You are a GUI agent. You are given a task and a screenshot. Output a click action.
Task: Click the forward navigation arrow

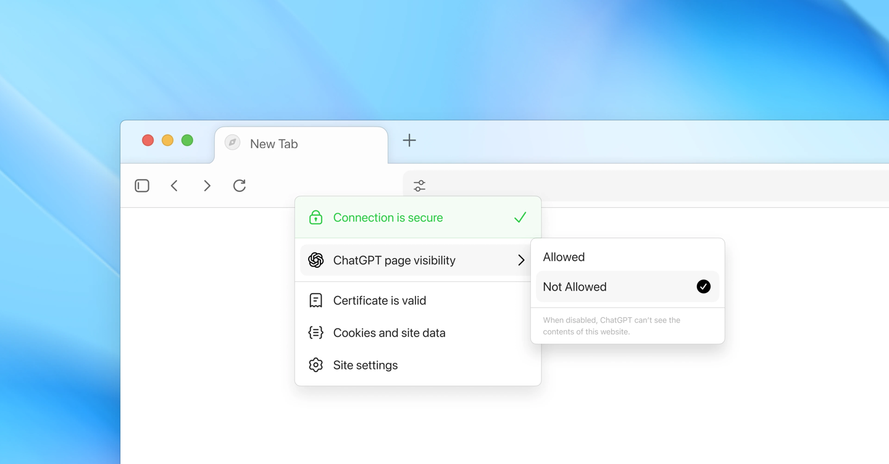click(207, 185)
